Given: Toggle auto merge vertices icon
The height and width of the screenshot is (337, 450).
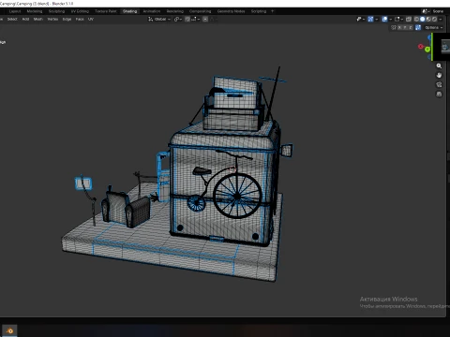Looking at the screenshot, I should [x=418, y=27].
